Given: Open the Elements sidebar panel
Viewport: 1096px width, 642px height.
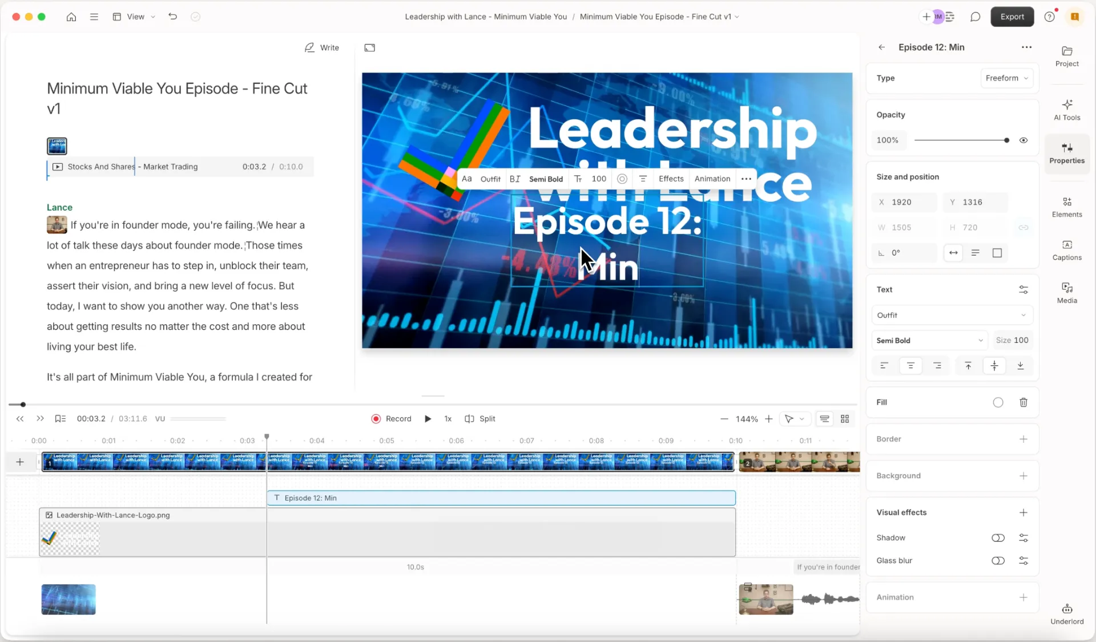Looking at the screenshot, I should click(x=1066, y=207).
